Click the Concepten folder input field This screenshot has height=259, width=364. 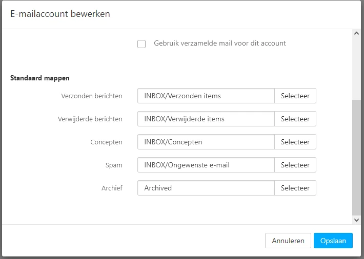[206, 142]
